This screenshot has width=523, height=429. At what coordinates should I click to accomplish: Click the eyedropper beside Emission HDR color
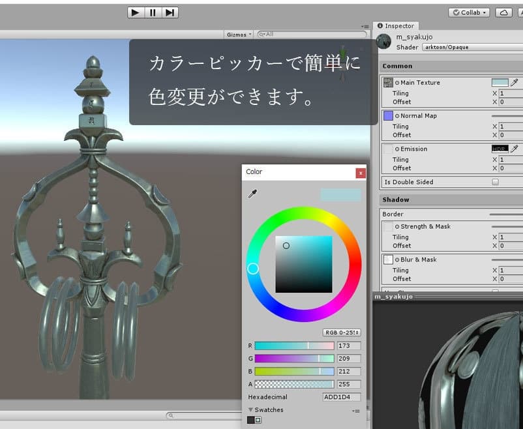[x=515, y=149]
